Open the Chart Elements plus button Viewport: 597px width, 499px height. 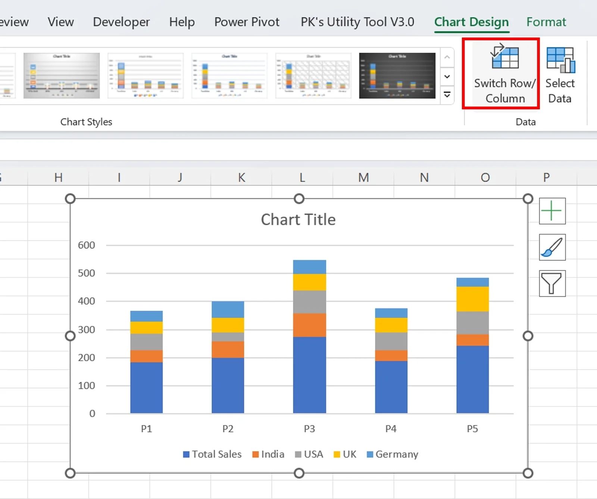tap(552, 211)
